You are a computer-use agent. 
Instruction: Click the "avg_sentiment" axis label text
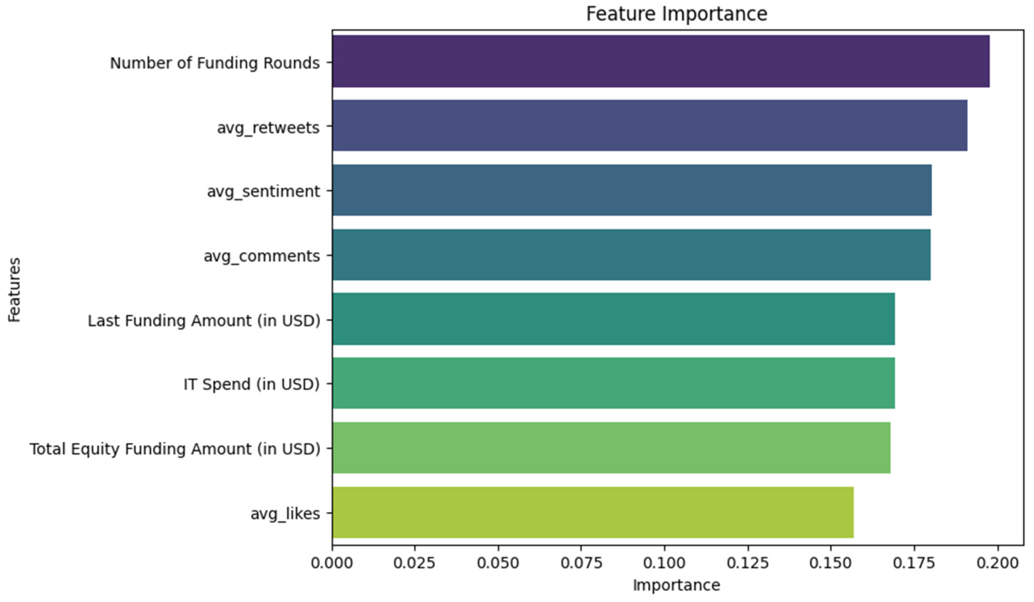pyautogui.click(x=263, y=192)
